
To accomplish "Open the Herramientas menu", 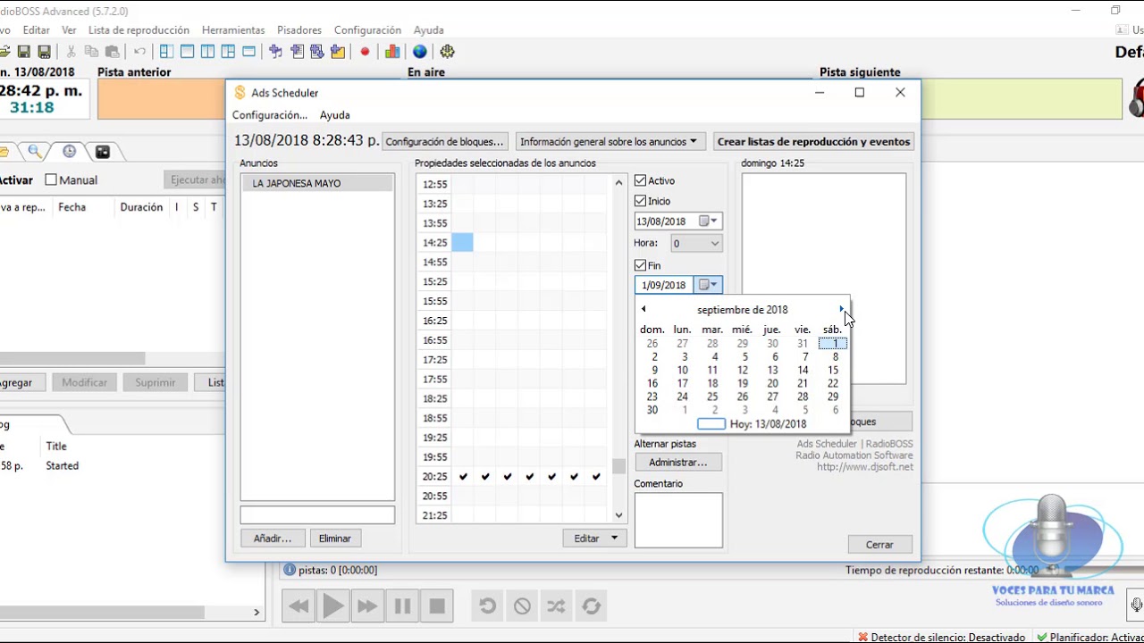I will click(233, 30).
